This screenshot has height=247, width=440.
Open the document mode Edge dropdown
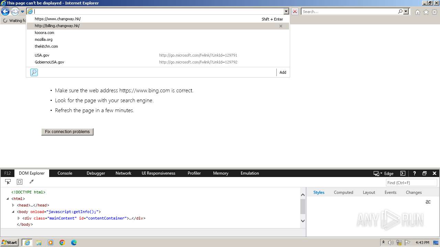[384, 173]
